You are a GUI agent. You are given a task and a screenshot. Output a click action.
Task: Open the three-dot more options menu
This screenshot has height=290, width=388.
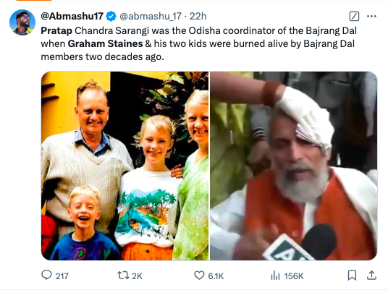[371, 17]
